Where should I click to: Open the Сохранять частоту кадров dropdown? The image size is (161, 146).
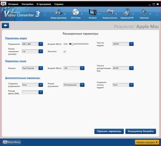(x=131, y=85)
